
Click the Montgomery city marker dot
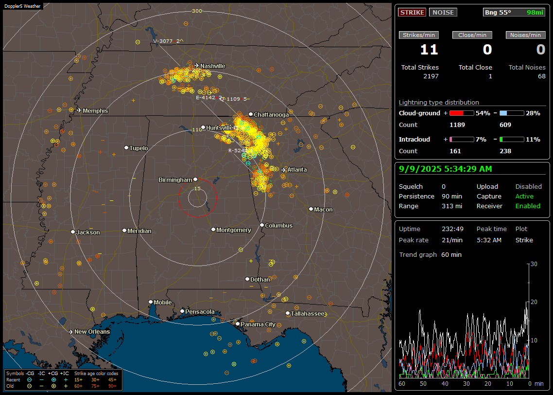click(x=213, y=230)
